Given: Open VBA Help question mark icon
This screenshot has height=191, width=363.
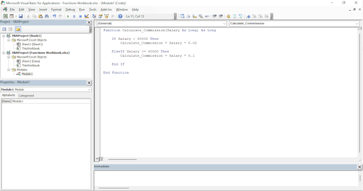Looking at the screenshot, I should [120, 16].
